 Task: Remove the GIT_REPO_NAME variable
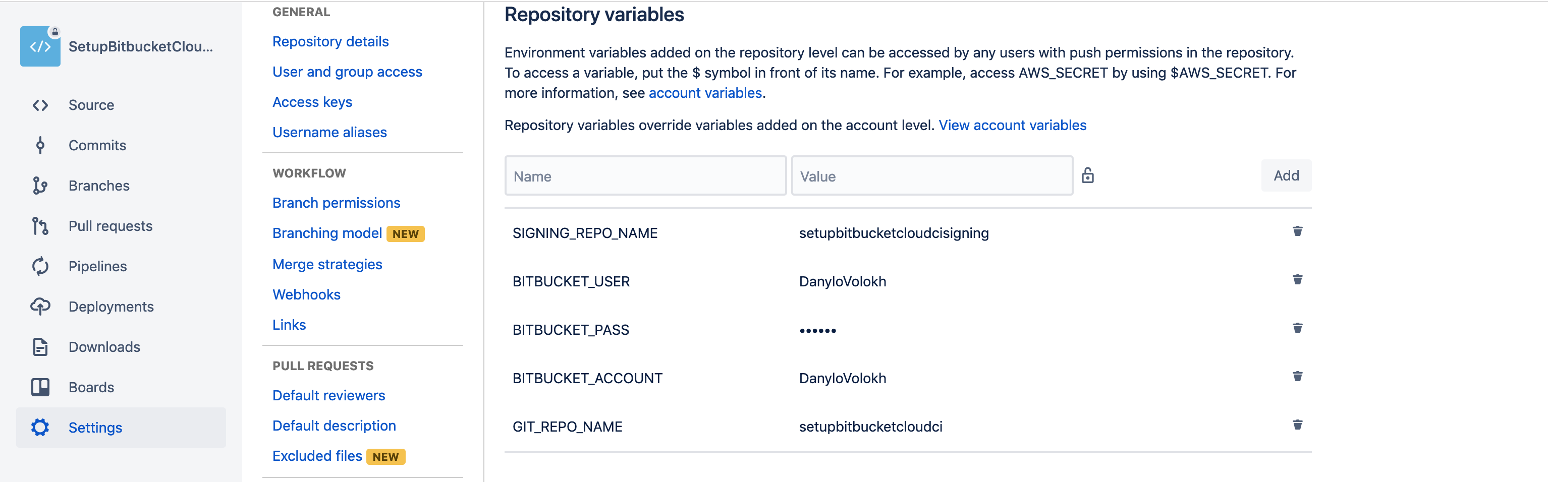click(1297, 425)
